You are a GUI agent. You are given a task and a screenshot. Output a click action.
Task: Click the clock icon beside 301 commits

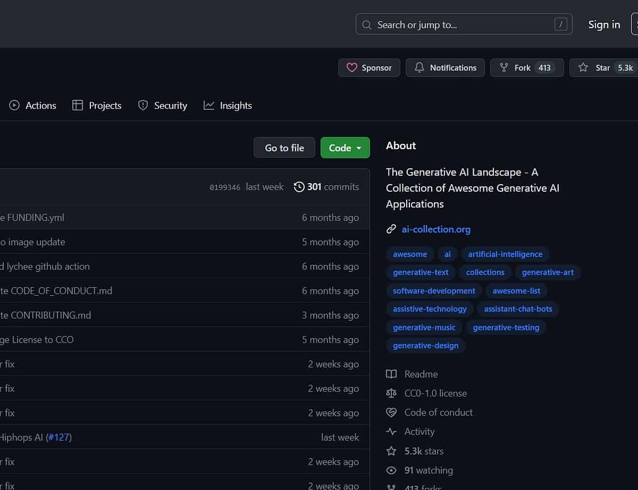(298, 187)
